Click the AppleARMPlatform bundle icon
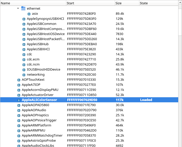The image size is (182, 147). click(x=19, y=126)
